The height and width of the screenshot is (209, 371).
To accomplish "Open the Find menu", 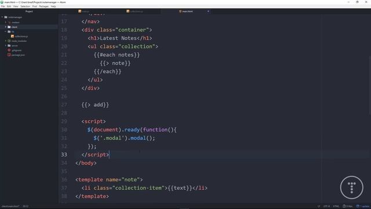I will pos(35,6).
